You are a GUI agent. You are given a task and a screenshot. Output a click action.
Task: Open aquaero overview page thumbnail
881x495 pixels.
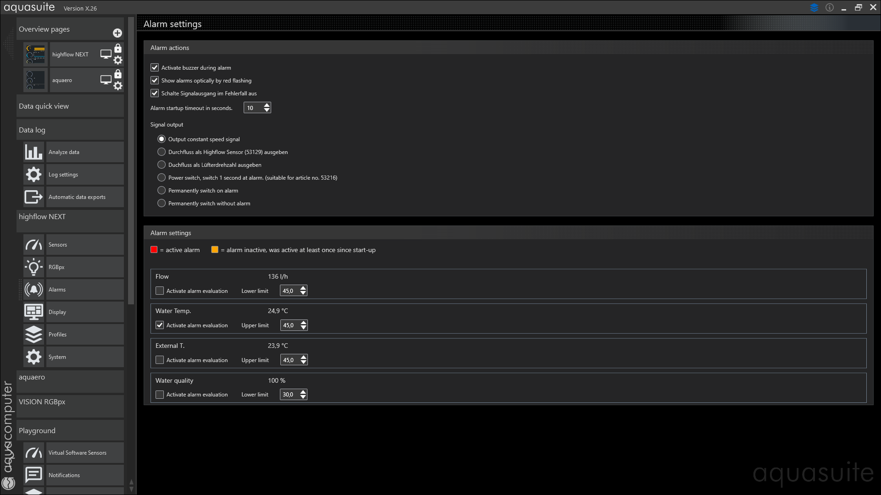pos(36,80)
